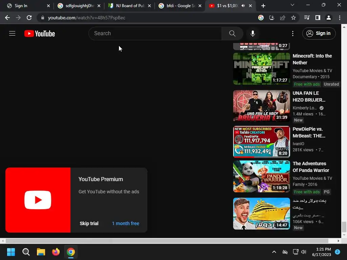Install app via the download icon
The height and width of the screenshot is (260, 347).
pos(272,18)
